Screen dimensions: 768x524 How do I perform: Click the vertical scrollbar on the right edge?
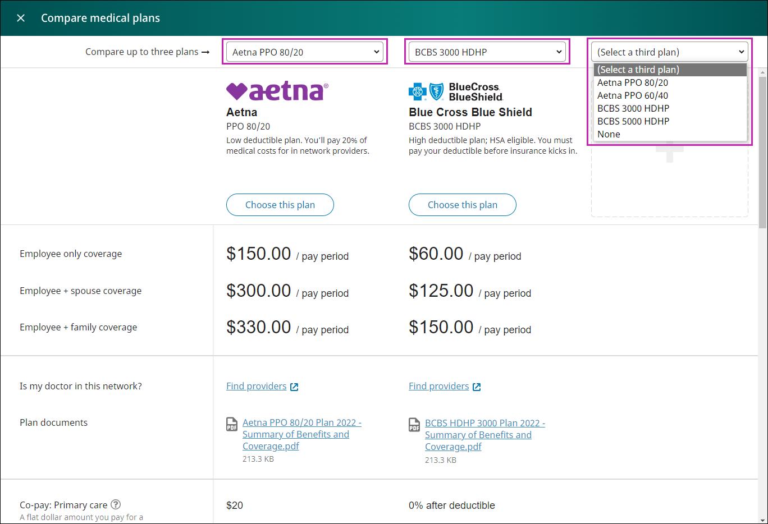(762, 151)
